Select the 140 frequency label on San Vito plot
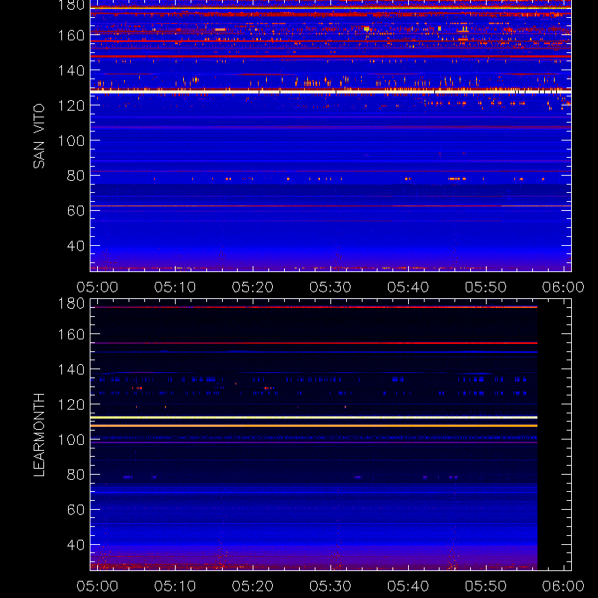The height and width of the screenshot is (598, 598). (x=71, y=70)
